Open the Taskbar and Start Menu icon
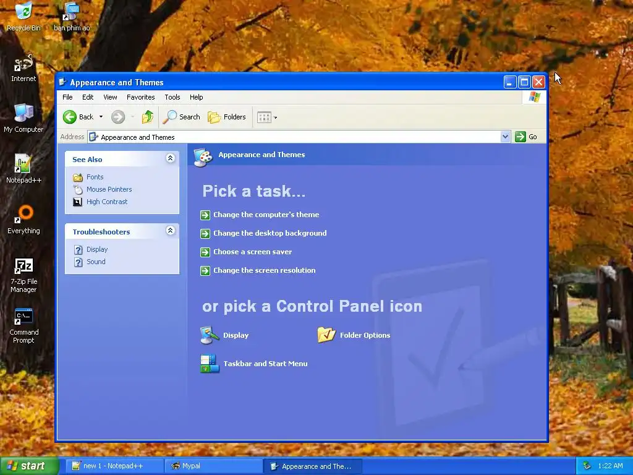Screen dimensions: 633x475 [x=253, y=364]
